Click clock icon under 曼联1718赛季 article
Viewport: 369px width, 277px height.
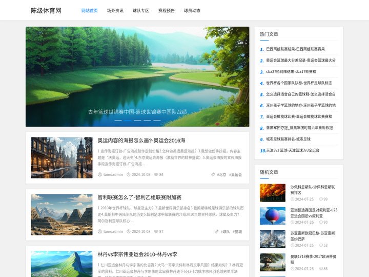292,268
